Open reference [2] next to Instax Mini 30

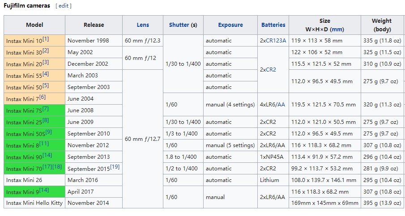[46, 51]
